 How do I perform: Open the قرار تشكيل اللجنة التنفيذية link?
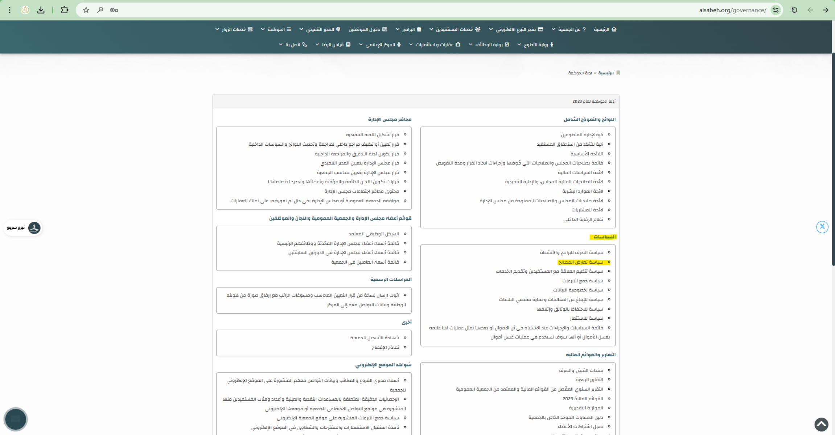click(373, 135)
